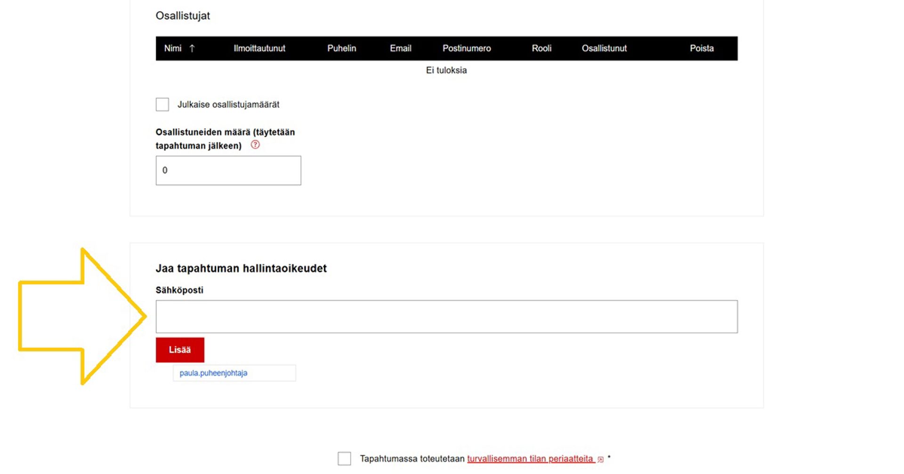Viewport: 904px width, 474px height.
Task: Click the Rooli column header
Action: pyautogui.click(x=541, y=48)
